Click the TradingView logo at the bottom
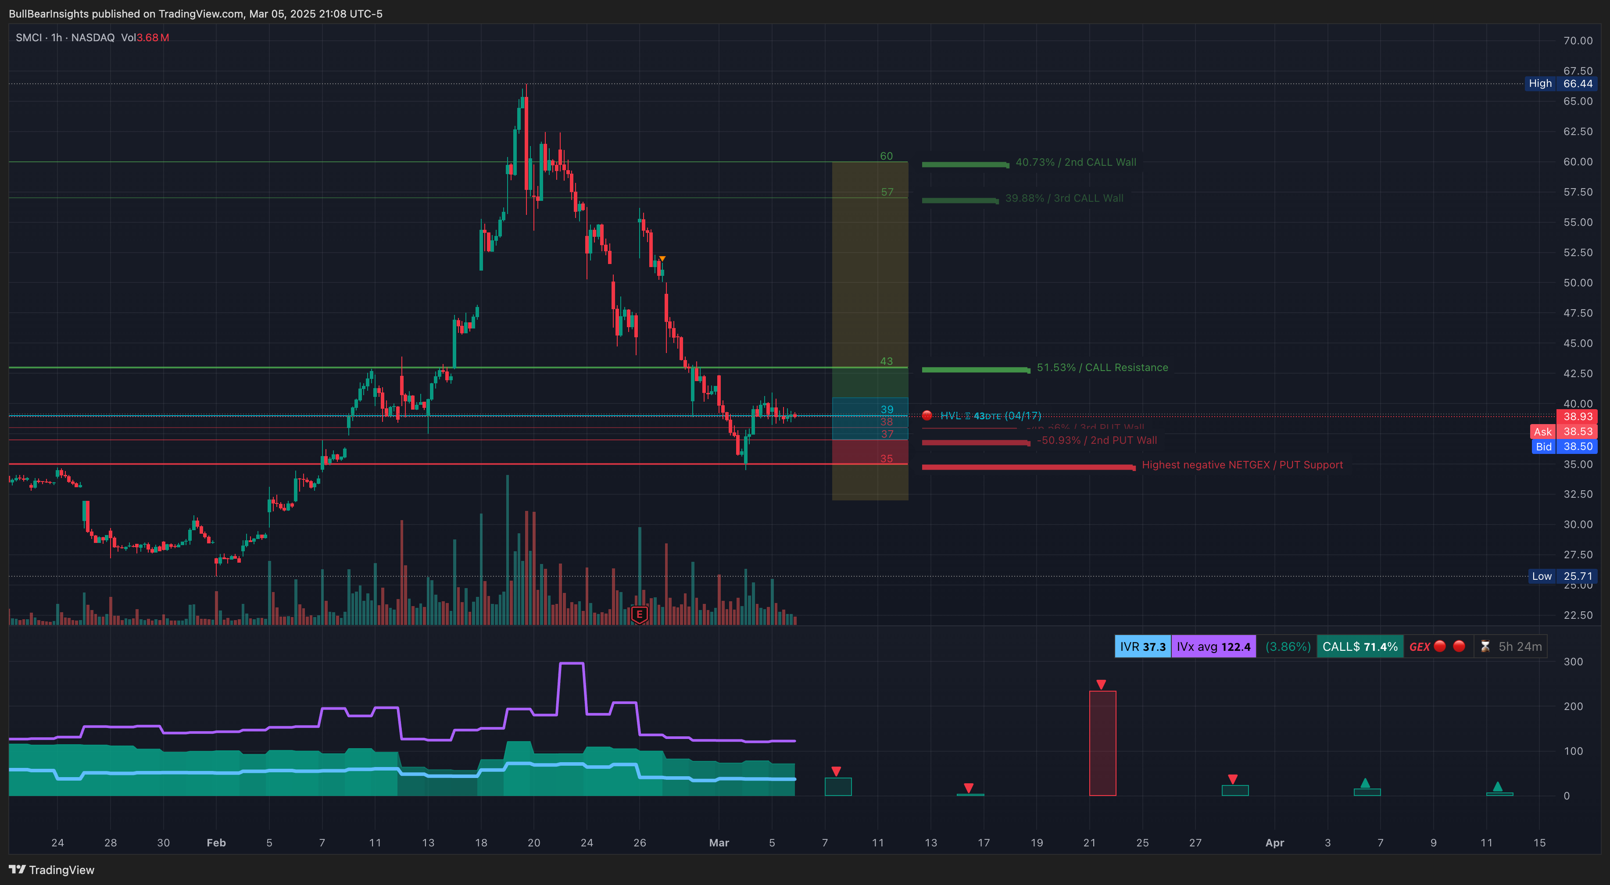 point(51,870)
